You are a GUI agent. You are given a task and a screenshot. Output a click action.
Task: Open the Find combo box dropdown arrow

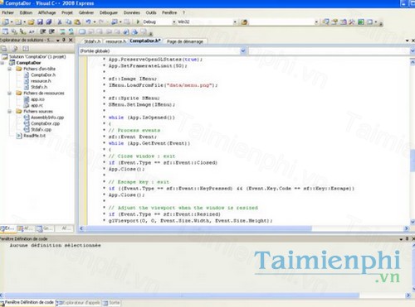(316, 22)
